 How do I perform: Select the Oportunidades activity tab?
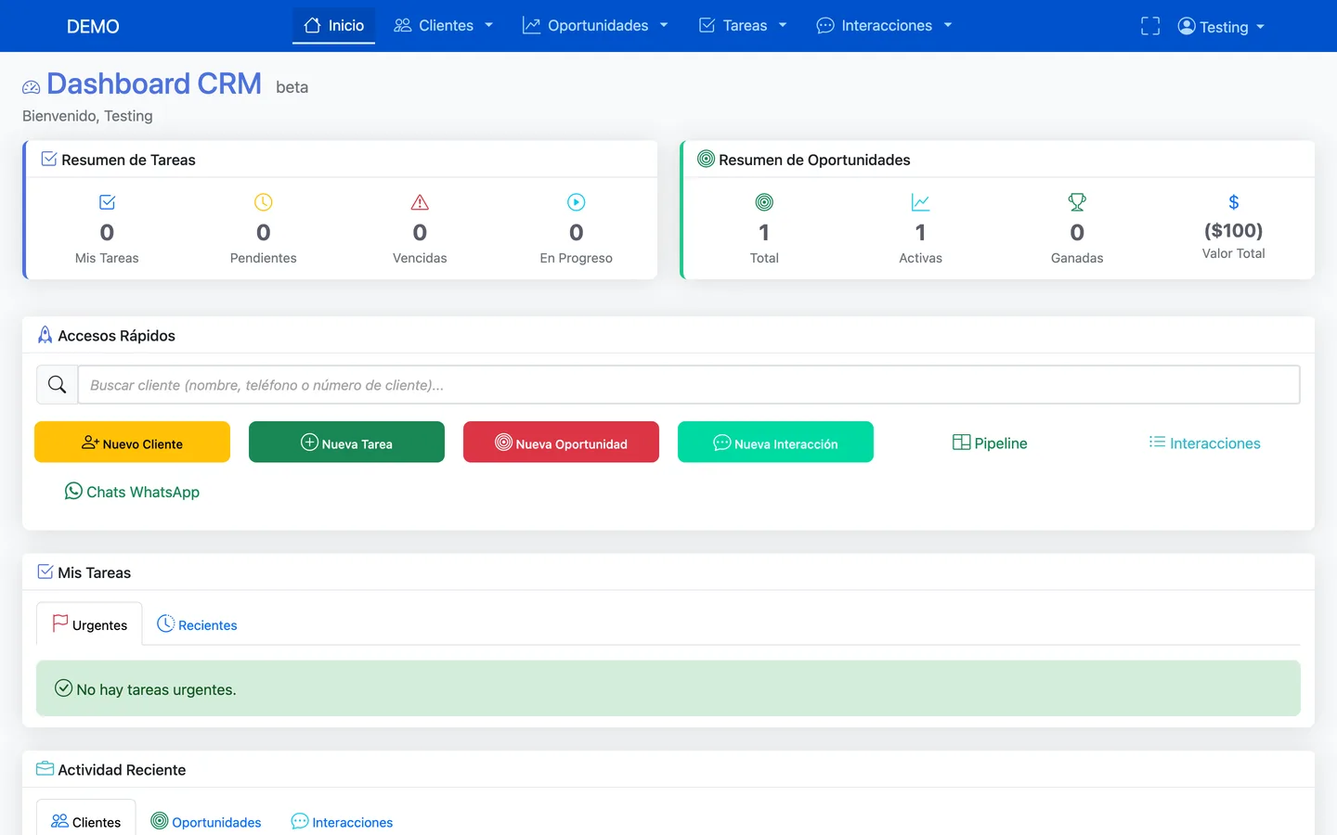point(206,821)
